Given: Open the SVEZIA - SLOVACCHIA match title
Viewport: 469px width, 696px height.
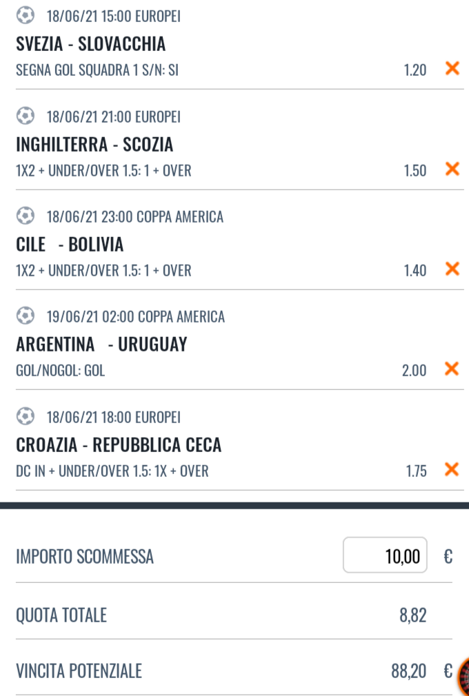Looking at the screenshot, I should pos(91,44).
